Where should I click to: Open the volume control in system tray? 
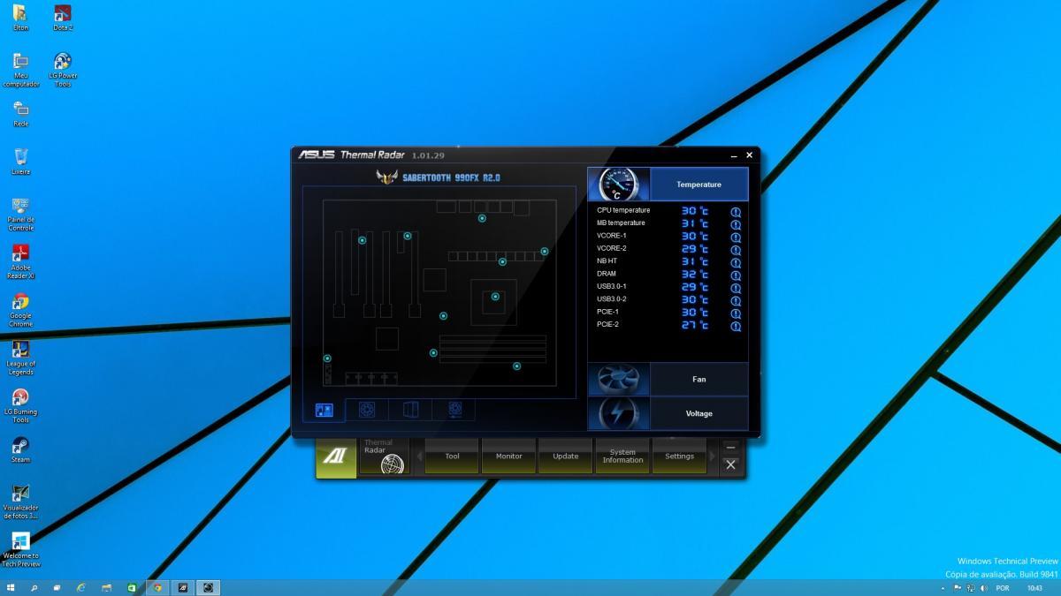[984, 588]
